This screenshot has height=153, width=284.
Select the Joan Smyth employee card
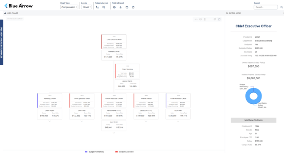pos(114,125)
